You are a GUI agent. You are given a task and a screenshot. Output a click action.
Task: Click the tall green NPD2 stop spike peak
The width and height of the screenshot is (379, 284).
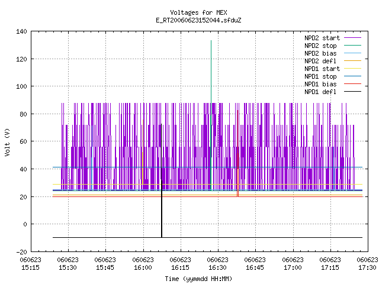[x=211, y=41]
